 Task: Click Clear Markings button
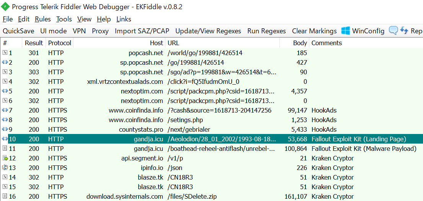click(x=314, y=31)
